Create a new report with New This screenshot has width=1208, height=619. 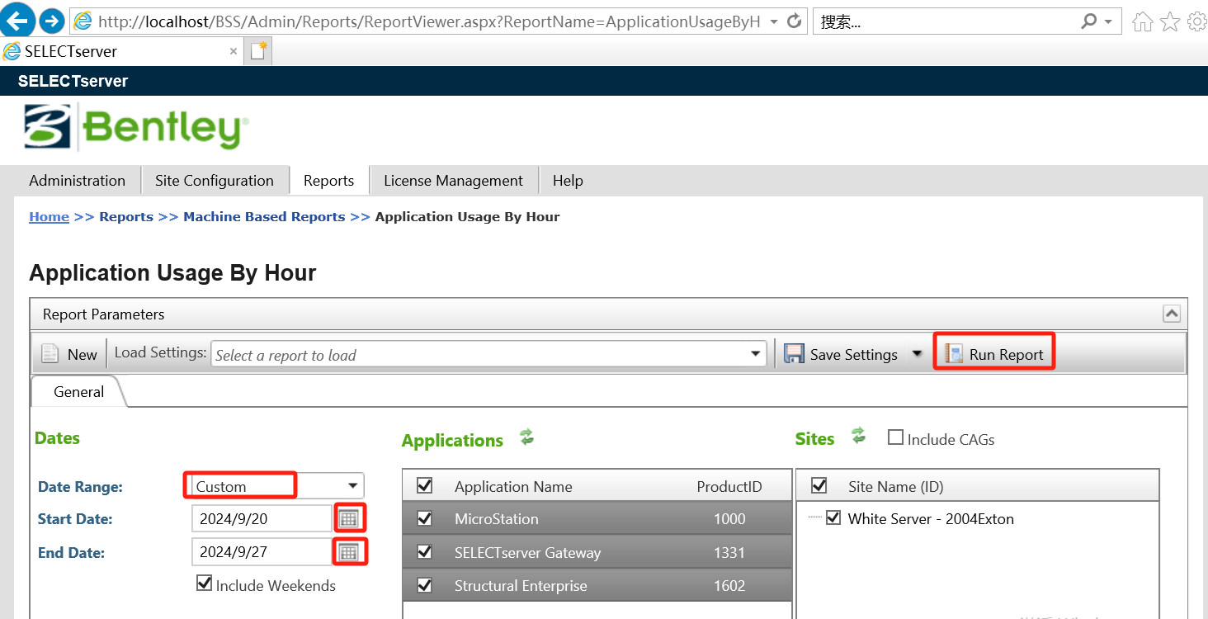coord(69,354)
